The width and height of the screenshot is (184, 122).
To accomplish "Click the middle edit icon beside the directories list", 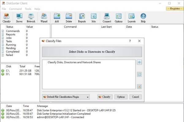I will click(x=139, y=74).
